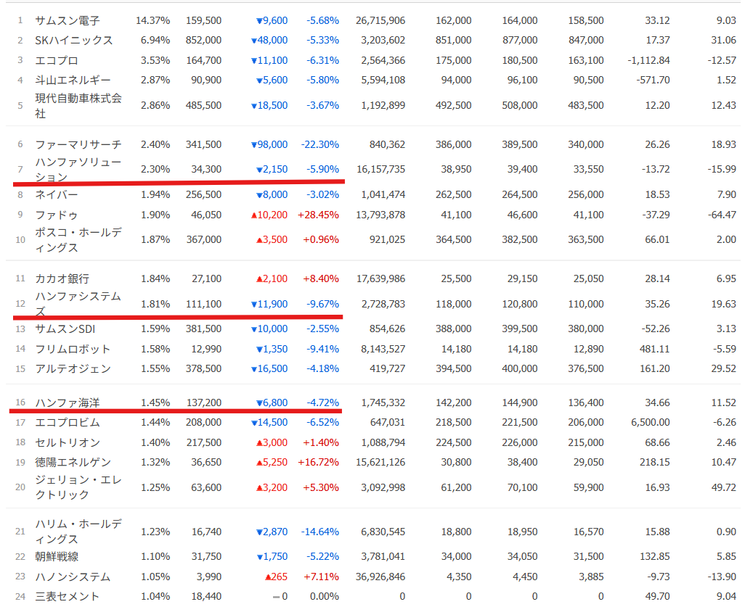Open the エコプロ stock page

57,61
